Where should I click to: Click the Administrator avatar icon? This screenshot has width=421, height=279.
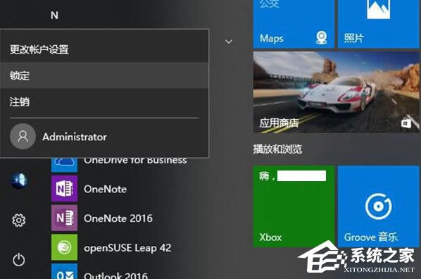click(x=23, y=137)
